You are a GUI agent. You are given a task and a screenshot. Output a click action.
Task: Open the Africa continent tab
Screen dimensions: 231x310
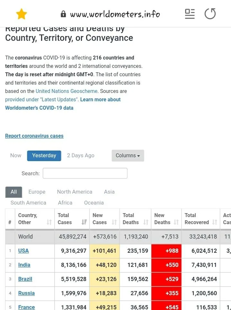coord(65,203)
